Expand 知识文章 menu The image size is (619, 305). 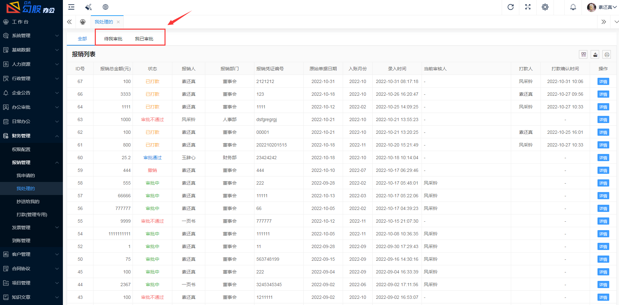coord(31,297)
